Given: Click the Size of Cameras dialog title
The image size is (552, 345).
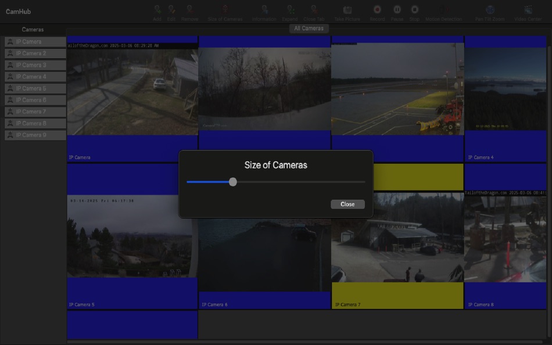Looking at the screenshot, I should click(276, 165).
